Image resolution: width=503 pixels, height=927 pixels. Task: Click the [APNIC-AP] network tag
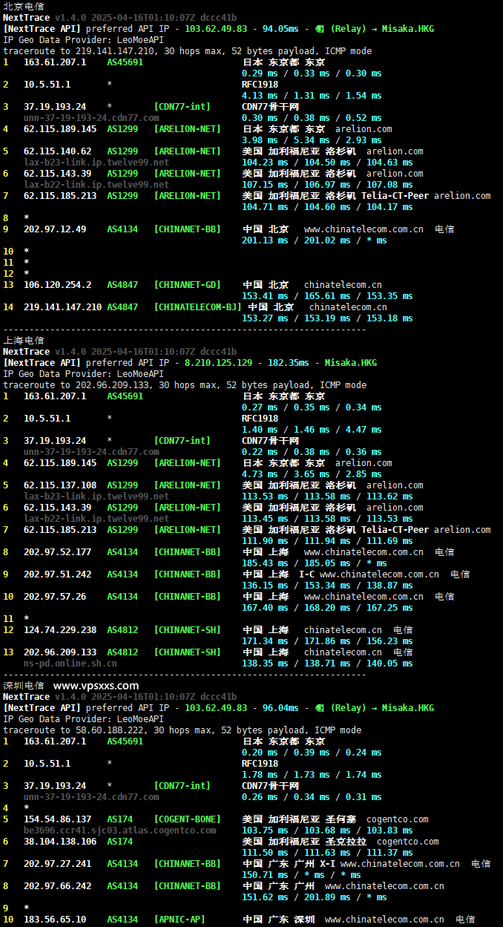tap(180, 920)
